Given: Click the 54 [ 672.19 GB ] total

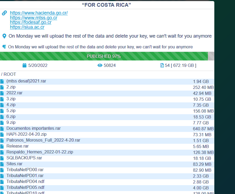Looking at the screenshot, I should (x=180, y=65).
